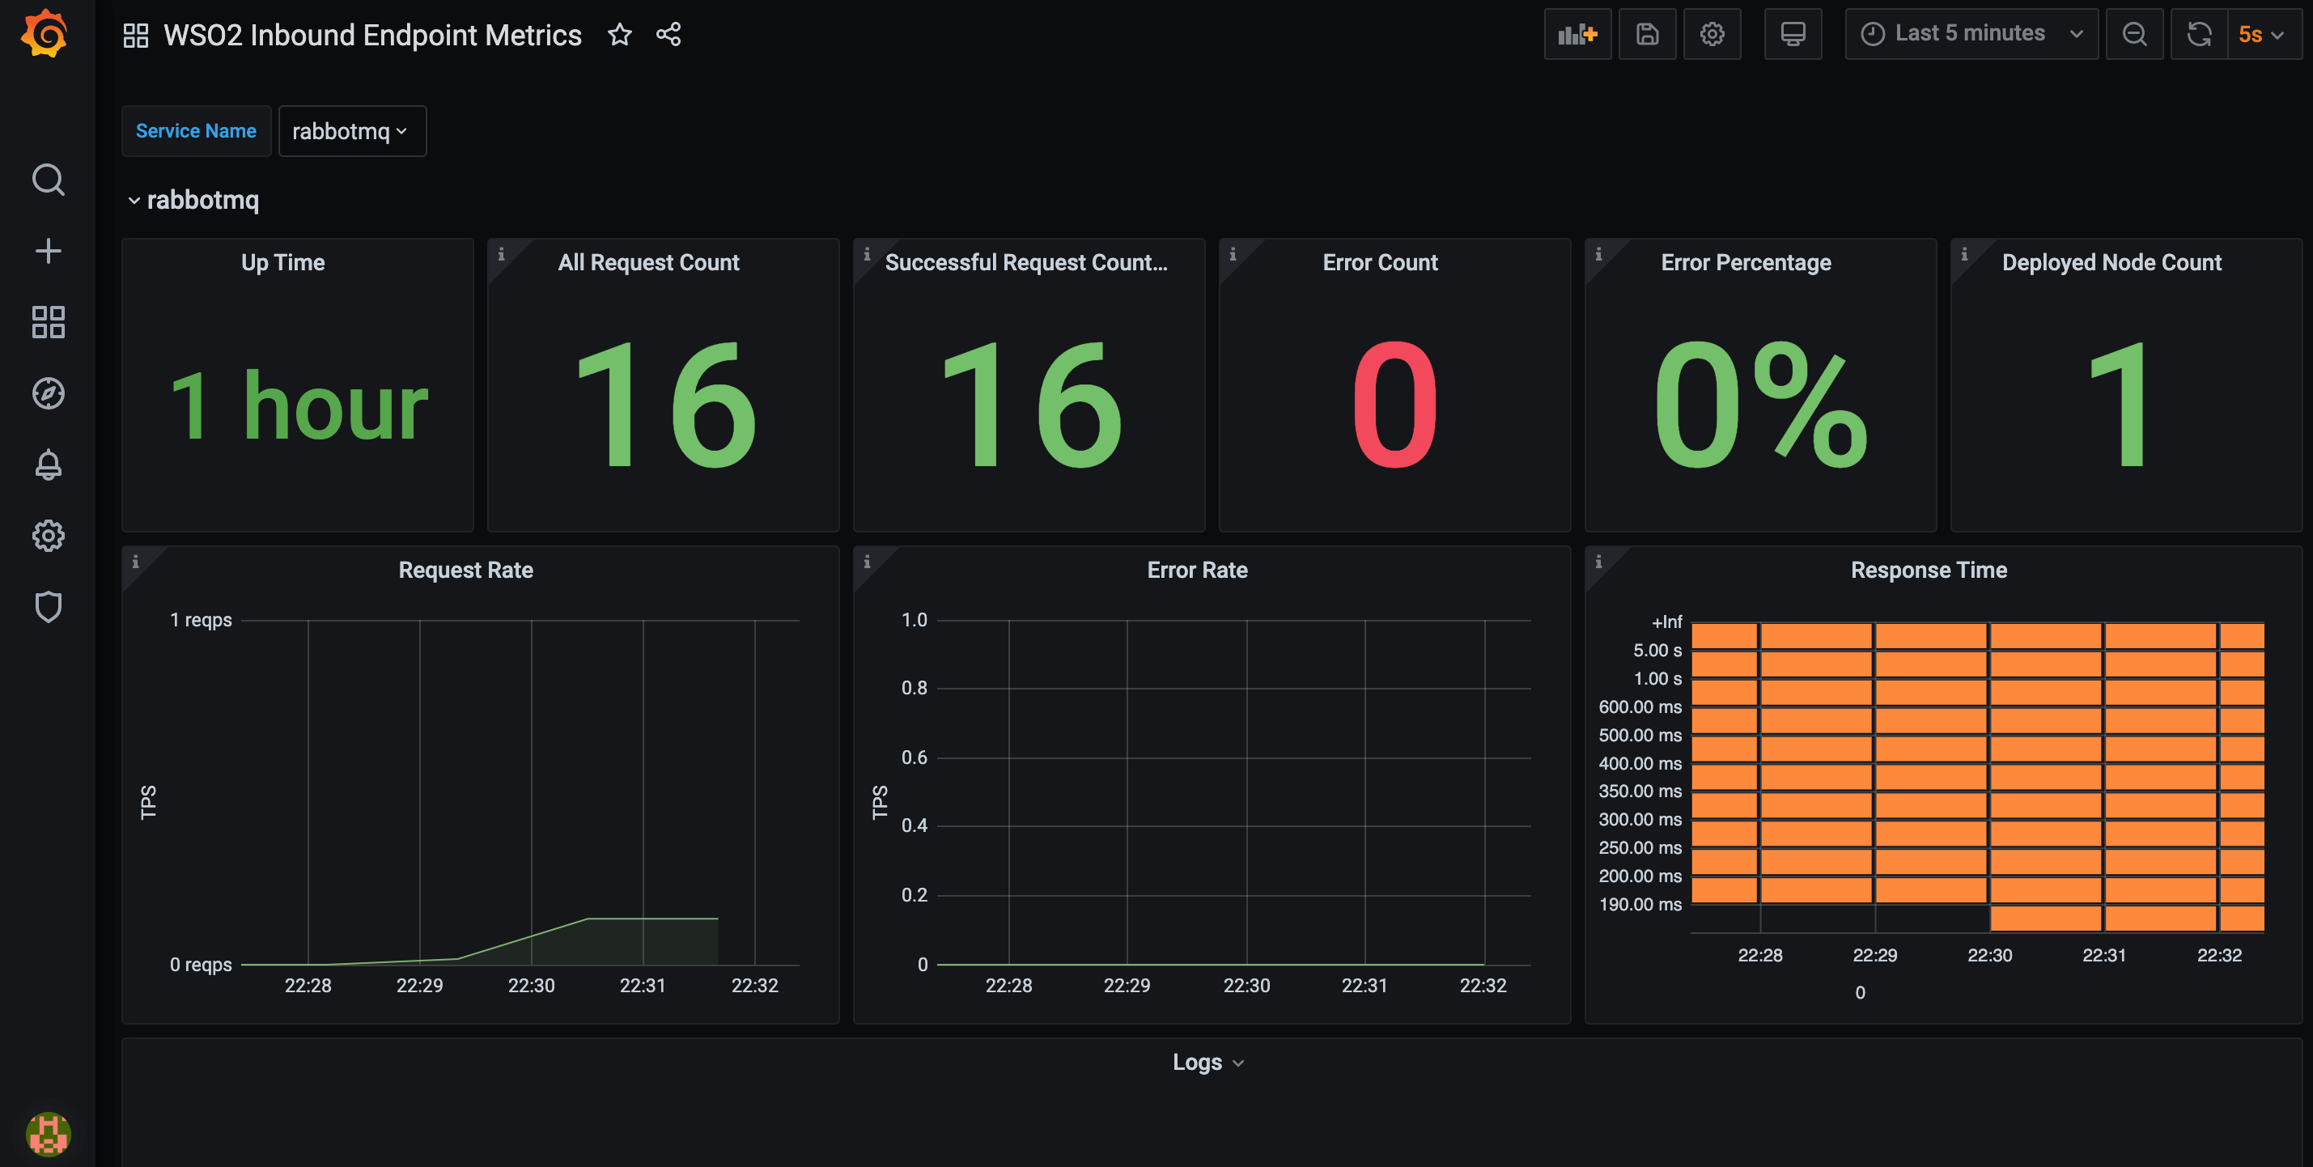Click the Grafana logo home icon
Viewport: 2313px width, 1167px height.
click(x=45, y=34)
